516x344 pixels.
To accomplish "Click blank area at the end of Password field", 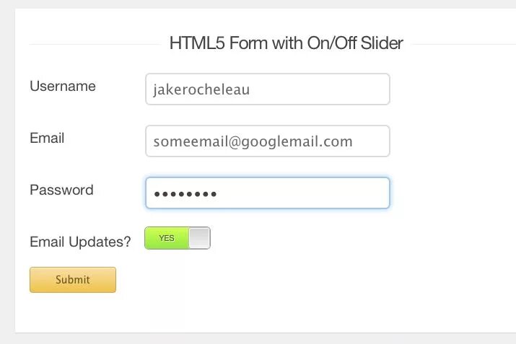I will pyautogui.click(x=303, y=193).
